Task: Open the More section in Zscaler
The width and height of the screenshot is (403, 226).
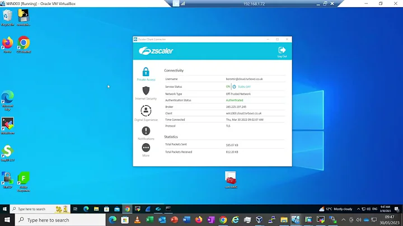Action: tap(146, 150)
